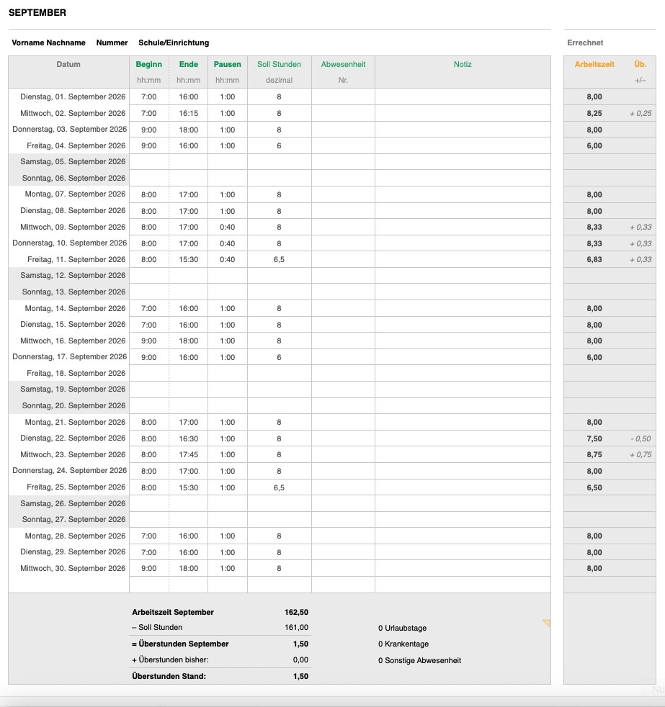Click the Notiz column header
Image resolution: width=665 pixels, height=707 pixels.
(462, 64)
